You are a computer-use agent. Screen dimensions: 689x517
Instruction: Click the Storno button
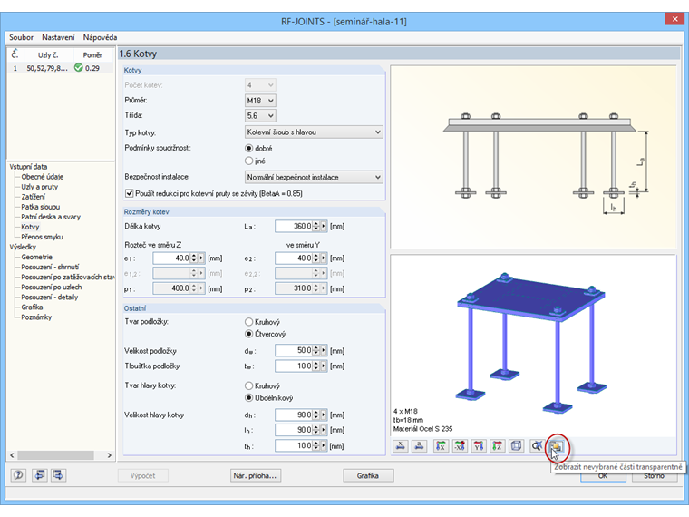pyautogui.click(x=654, y=476)
